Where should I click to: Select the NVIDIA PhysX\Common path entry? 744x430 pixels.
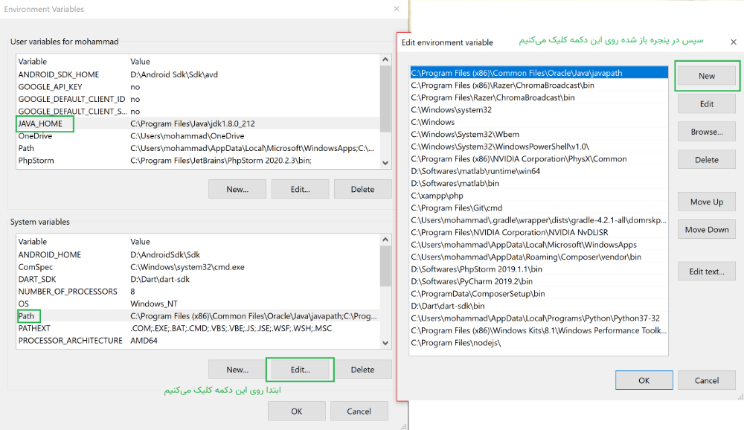click(x=539, y=159)
